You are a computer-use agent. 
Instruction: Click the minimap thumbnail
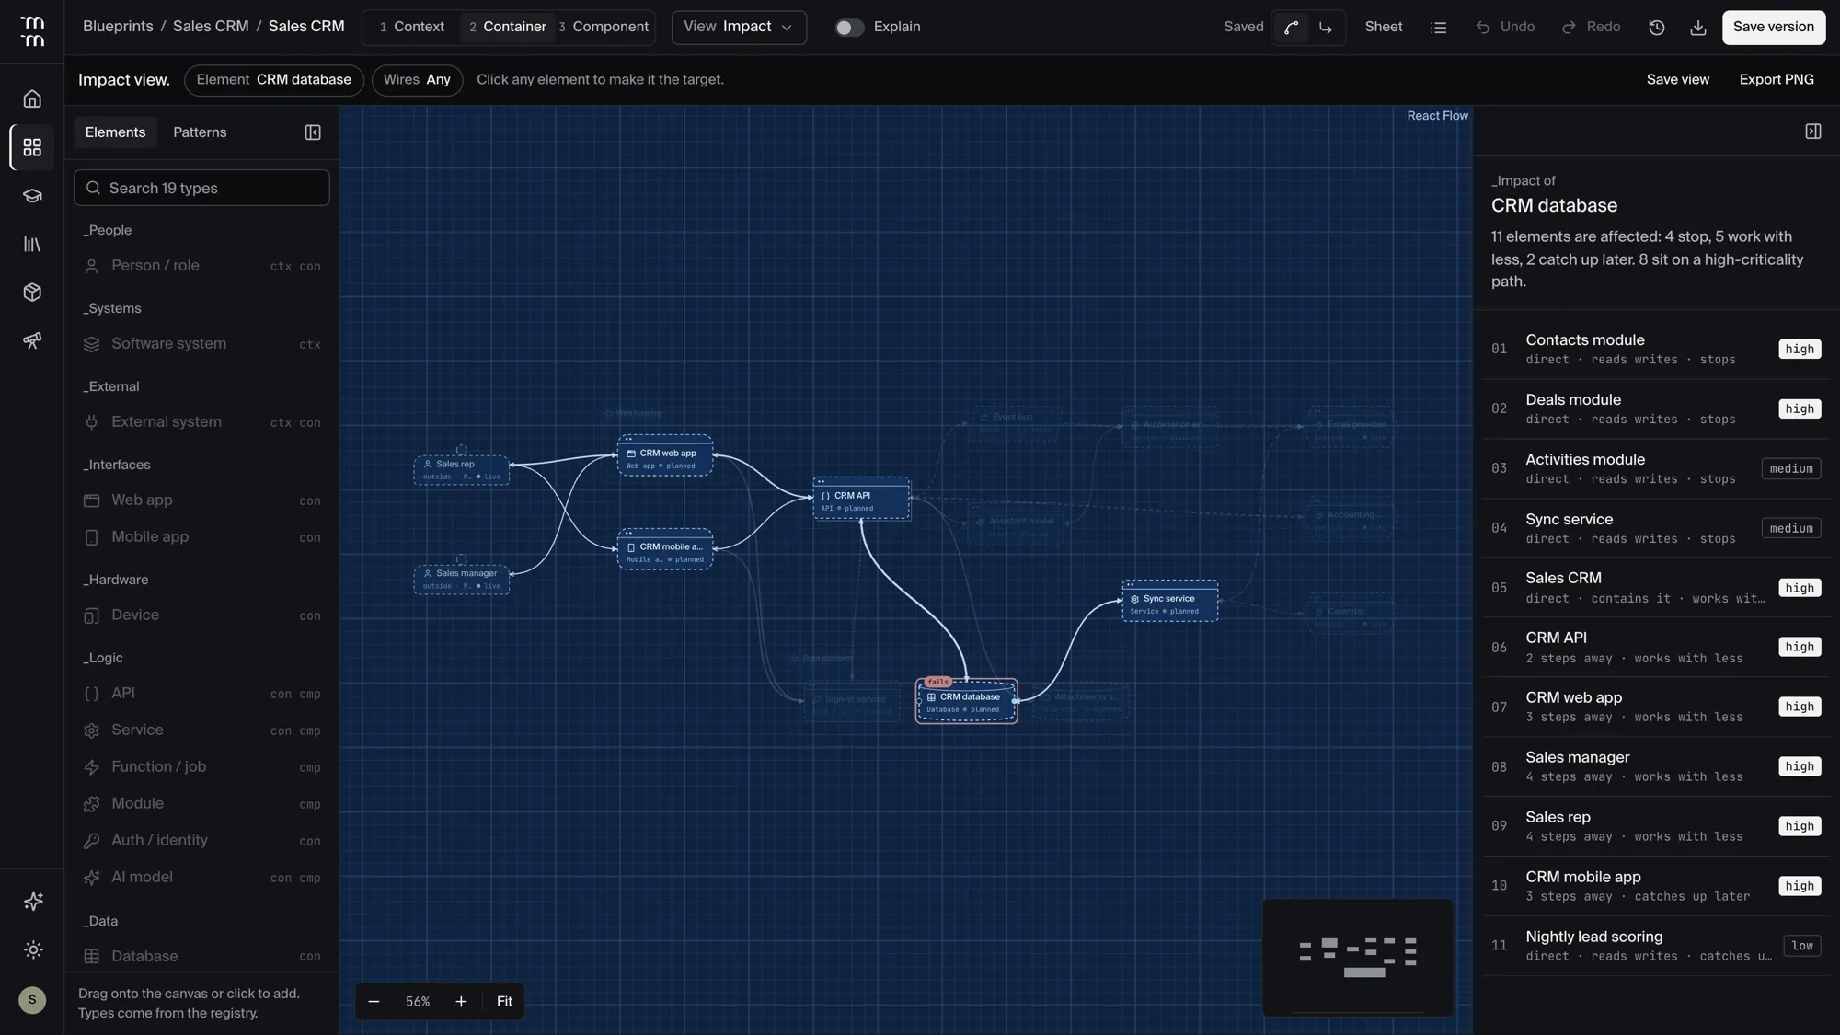tap(1357, 957)
